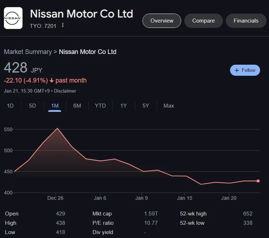Click the Mkt cap label

coord(102,214)
